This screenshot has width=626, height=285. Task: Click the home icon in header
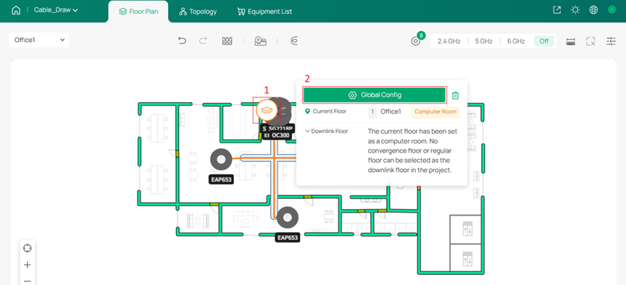pos(16,10)
